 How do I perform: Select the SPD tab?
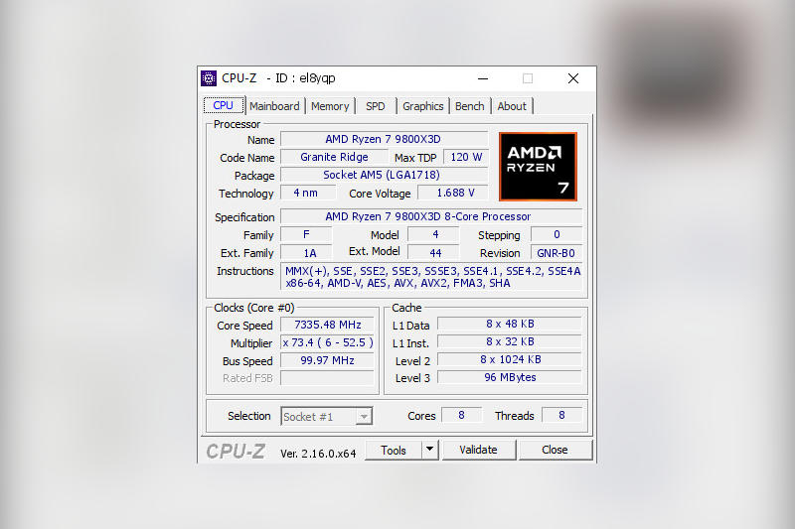click(376, 106)
